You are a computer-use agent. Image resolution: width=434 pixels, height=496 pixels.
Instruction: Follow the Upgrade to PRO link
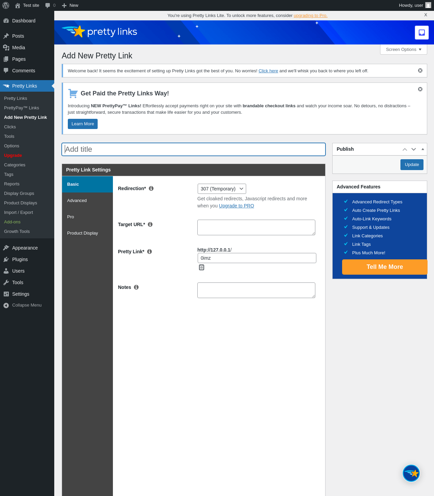tap(236, 206)
